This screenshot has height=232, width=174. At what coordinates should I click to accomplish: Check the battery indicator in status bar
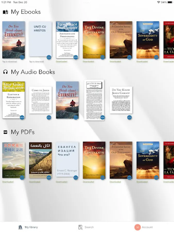pos(170,2)
